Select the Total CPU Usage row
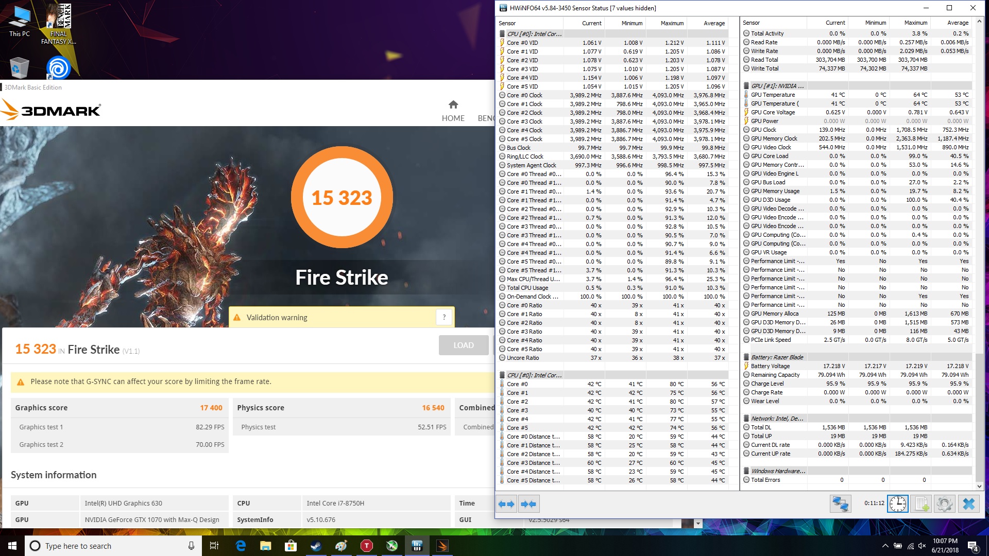989x556 pixels. pyautogui.click(x=612, y=288)
